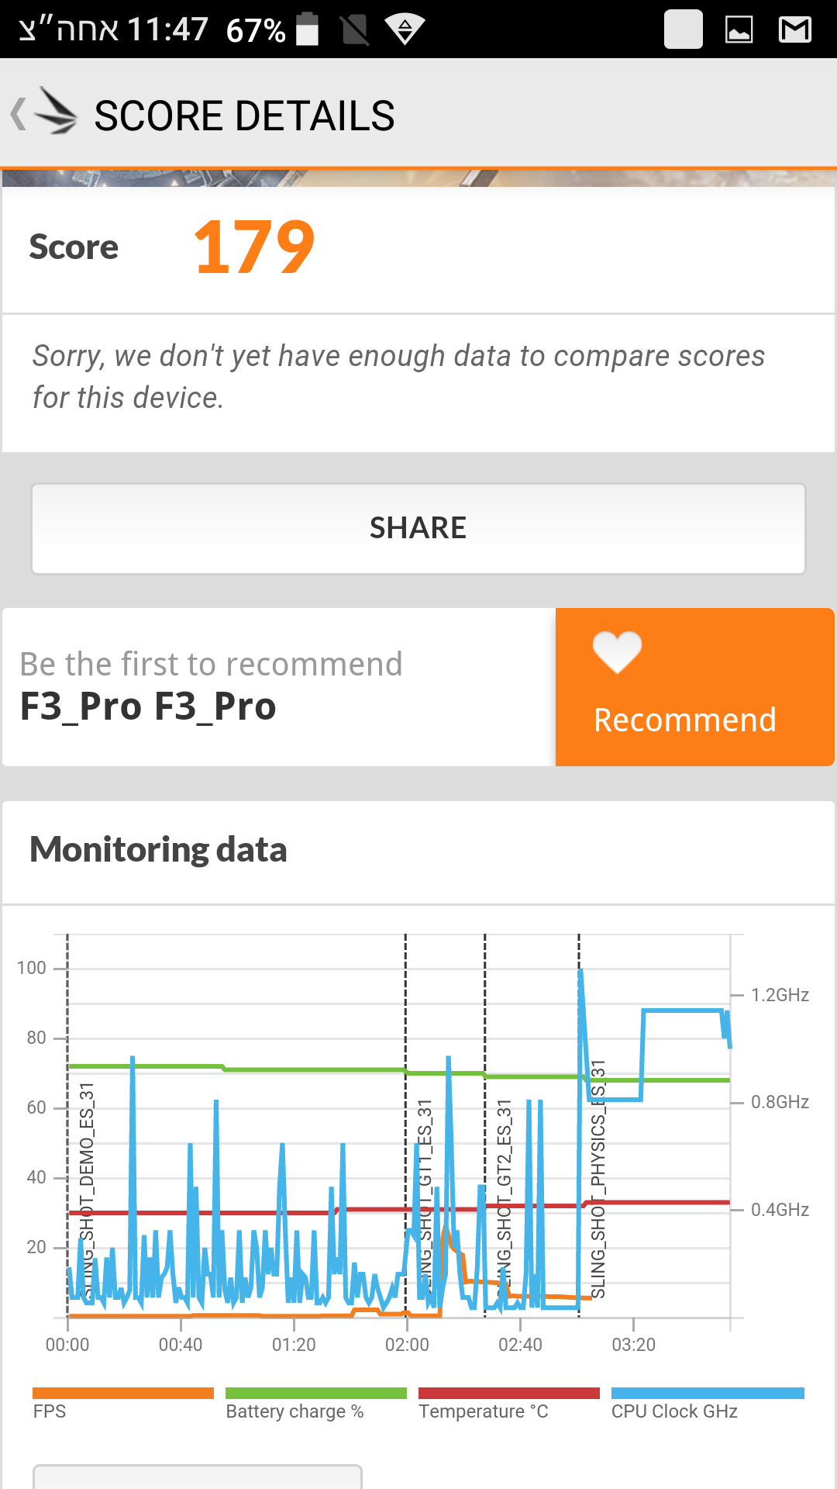Click the blue CPU Clock legend swatch
This screenshot has width=837, height=1489.
pyautogui.click(x=707, y=1393)
